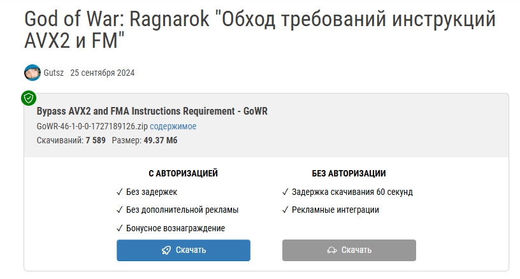Open the file's "содержимое" contents link
520x279 pixels.
click(173, 126)
